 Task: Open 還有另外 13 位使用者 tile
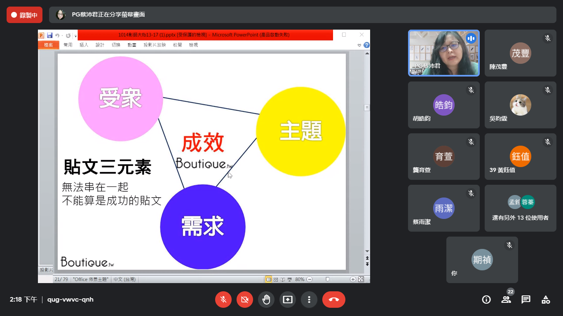pyautogui.click(x=521, y=208)
